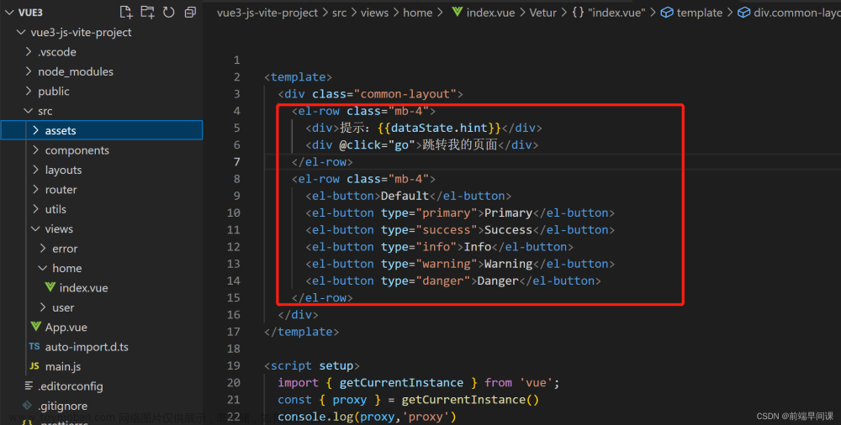Screen dimensions: 841x425
Task: Click line number 1 in the gutter
Action: pos(236,60)
